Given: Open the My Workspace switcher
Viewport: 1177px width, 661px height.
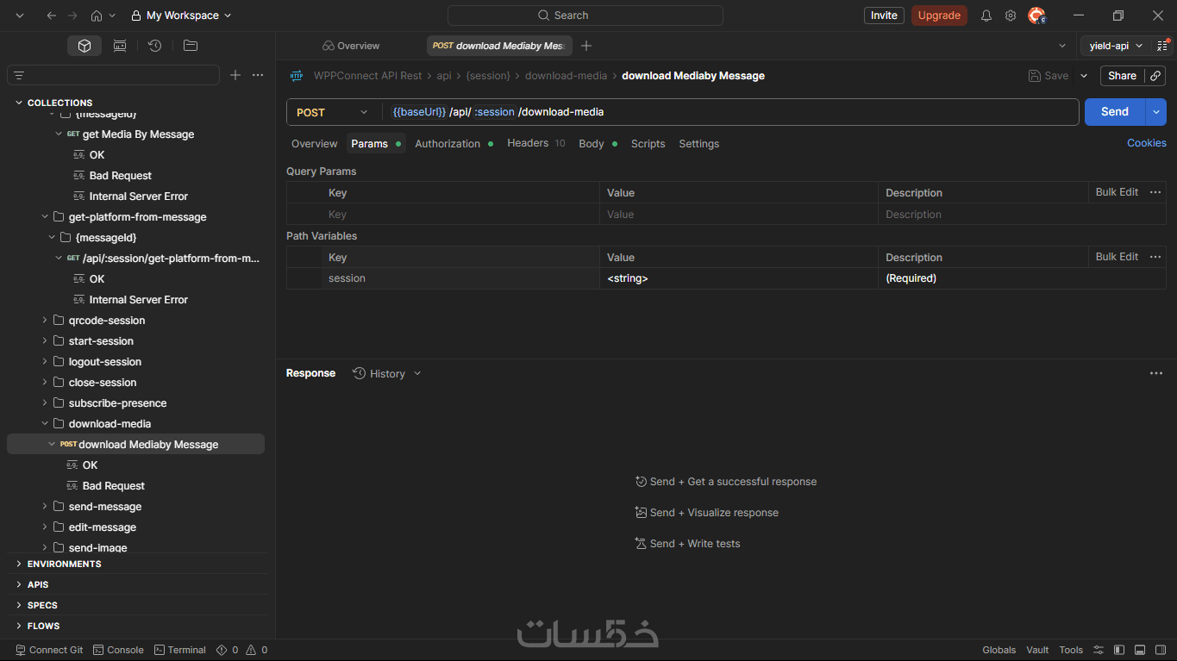Looking at the screenshot, I should [x=181, y=16].
